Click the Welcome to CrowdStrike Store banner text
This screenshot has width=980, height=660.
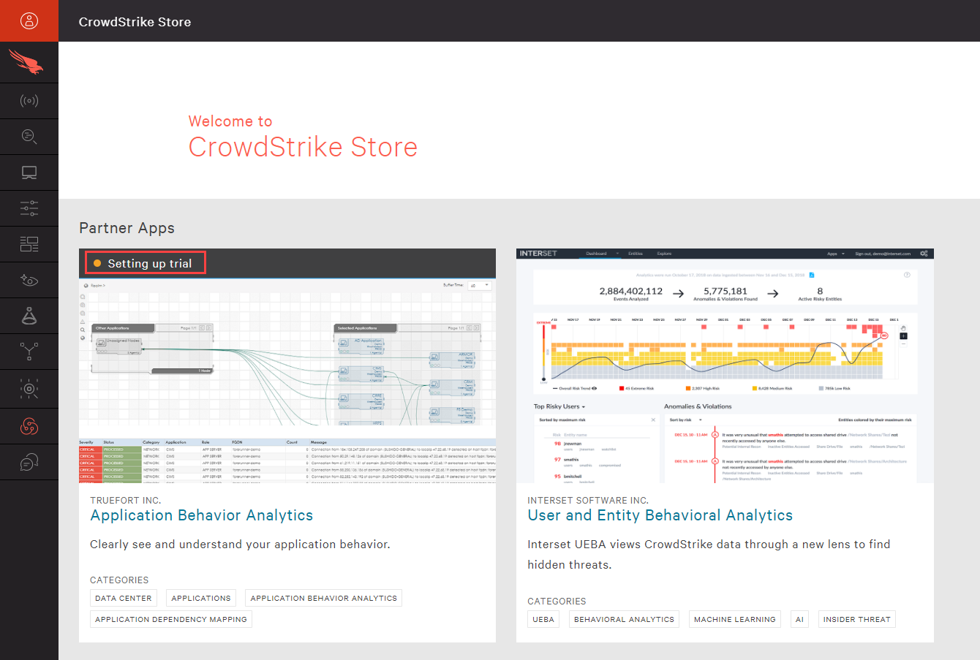point(303,137)
